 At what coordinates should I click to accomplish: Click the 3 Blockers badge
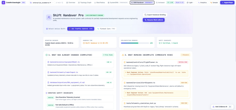[185, 55]
